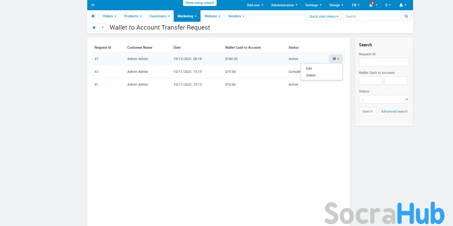Click the shopping cart icon in top bar
Viewport: 453px width, 226px height.
click(93, 5)
